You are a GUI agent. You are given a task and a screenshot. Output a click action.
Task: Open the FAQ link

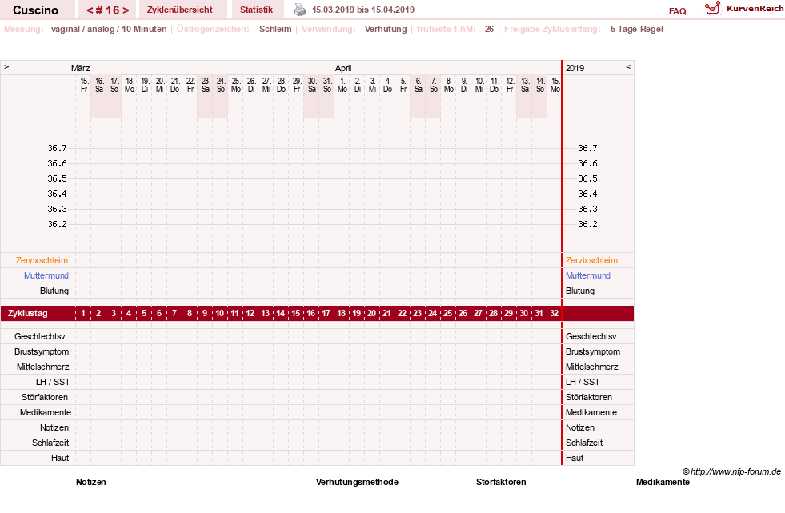click(677, 11)
